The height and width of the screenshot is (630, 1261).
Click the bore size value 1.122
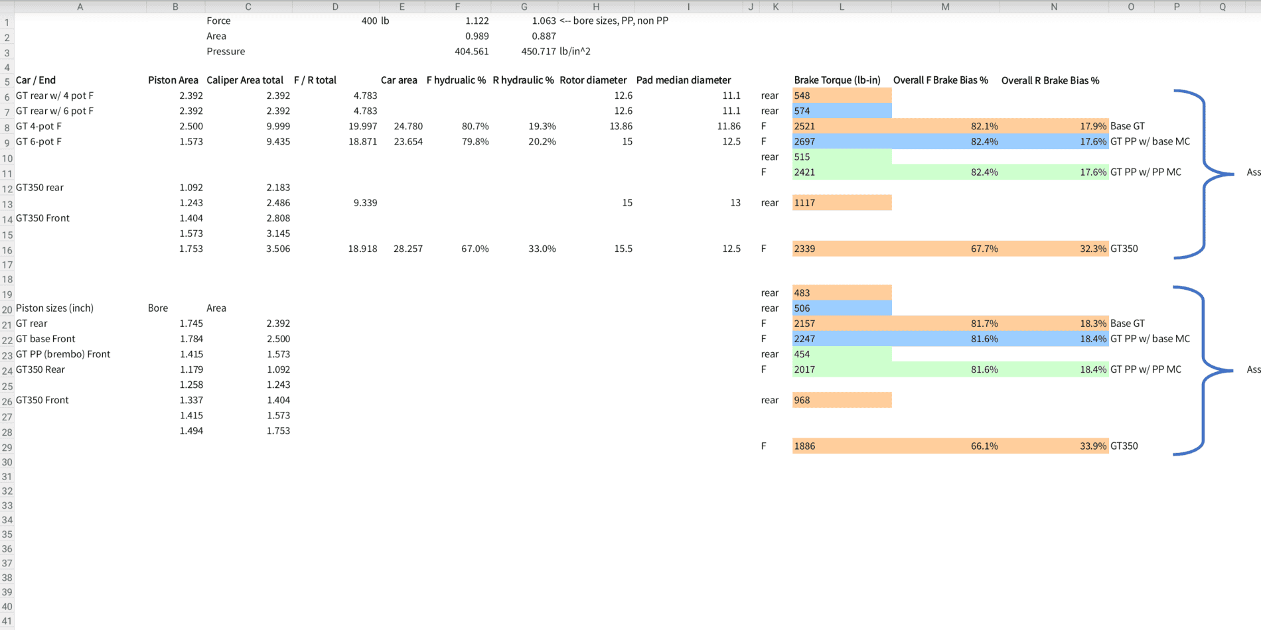point(477,21)
